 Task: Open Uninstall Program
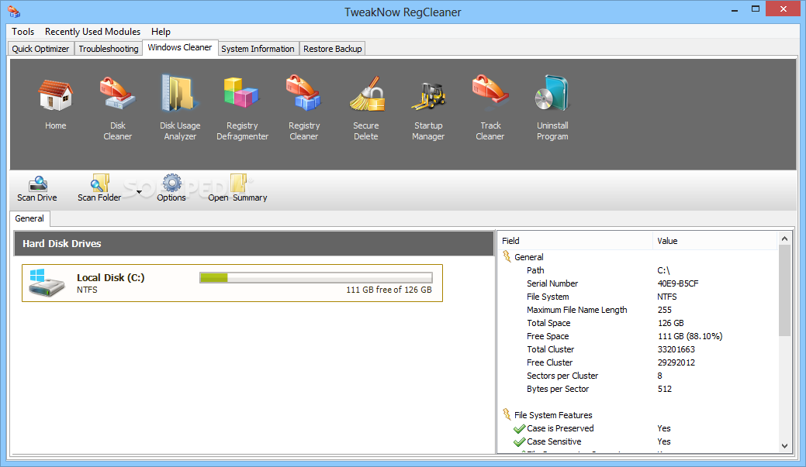pyautogui.click(x=552, y=94)
